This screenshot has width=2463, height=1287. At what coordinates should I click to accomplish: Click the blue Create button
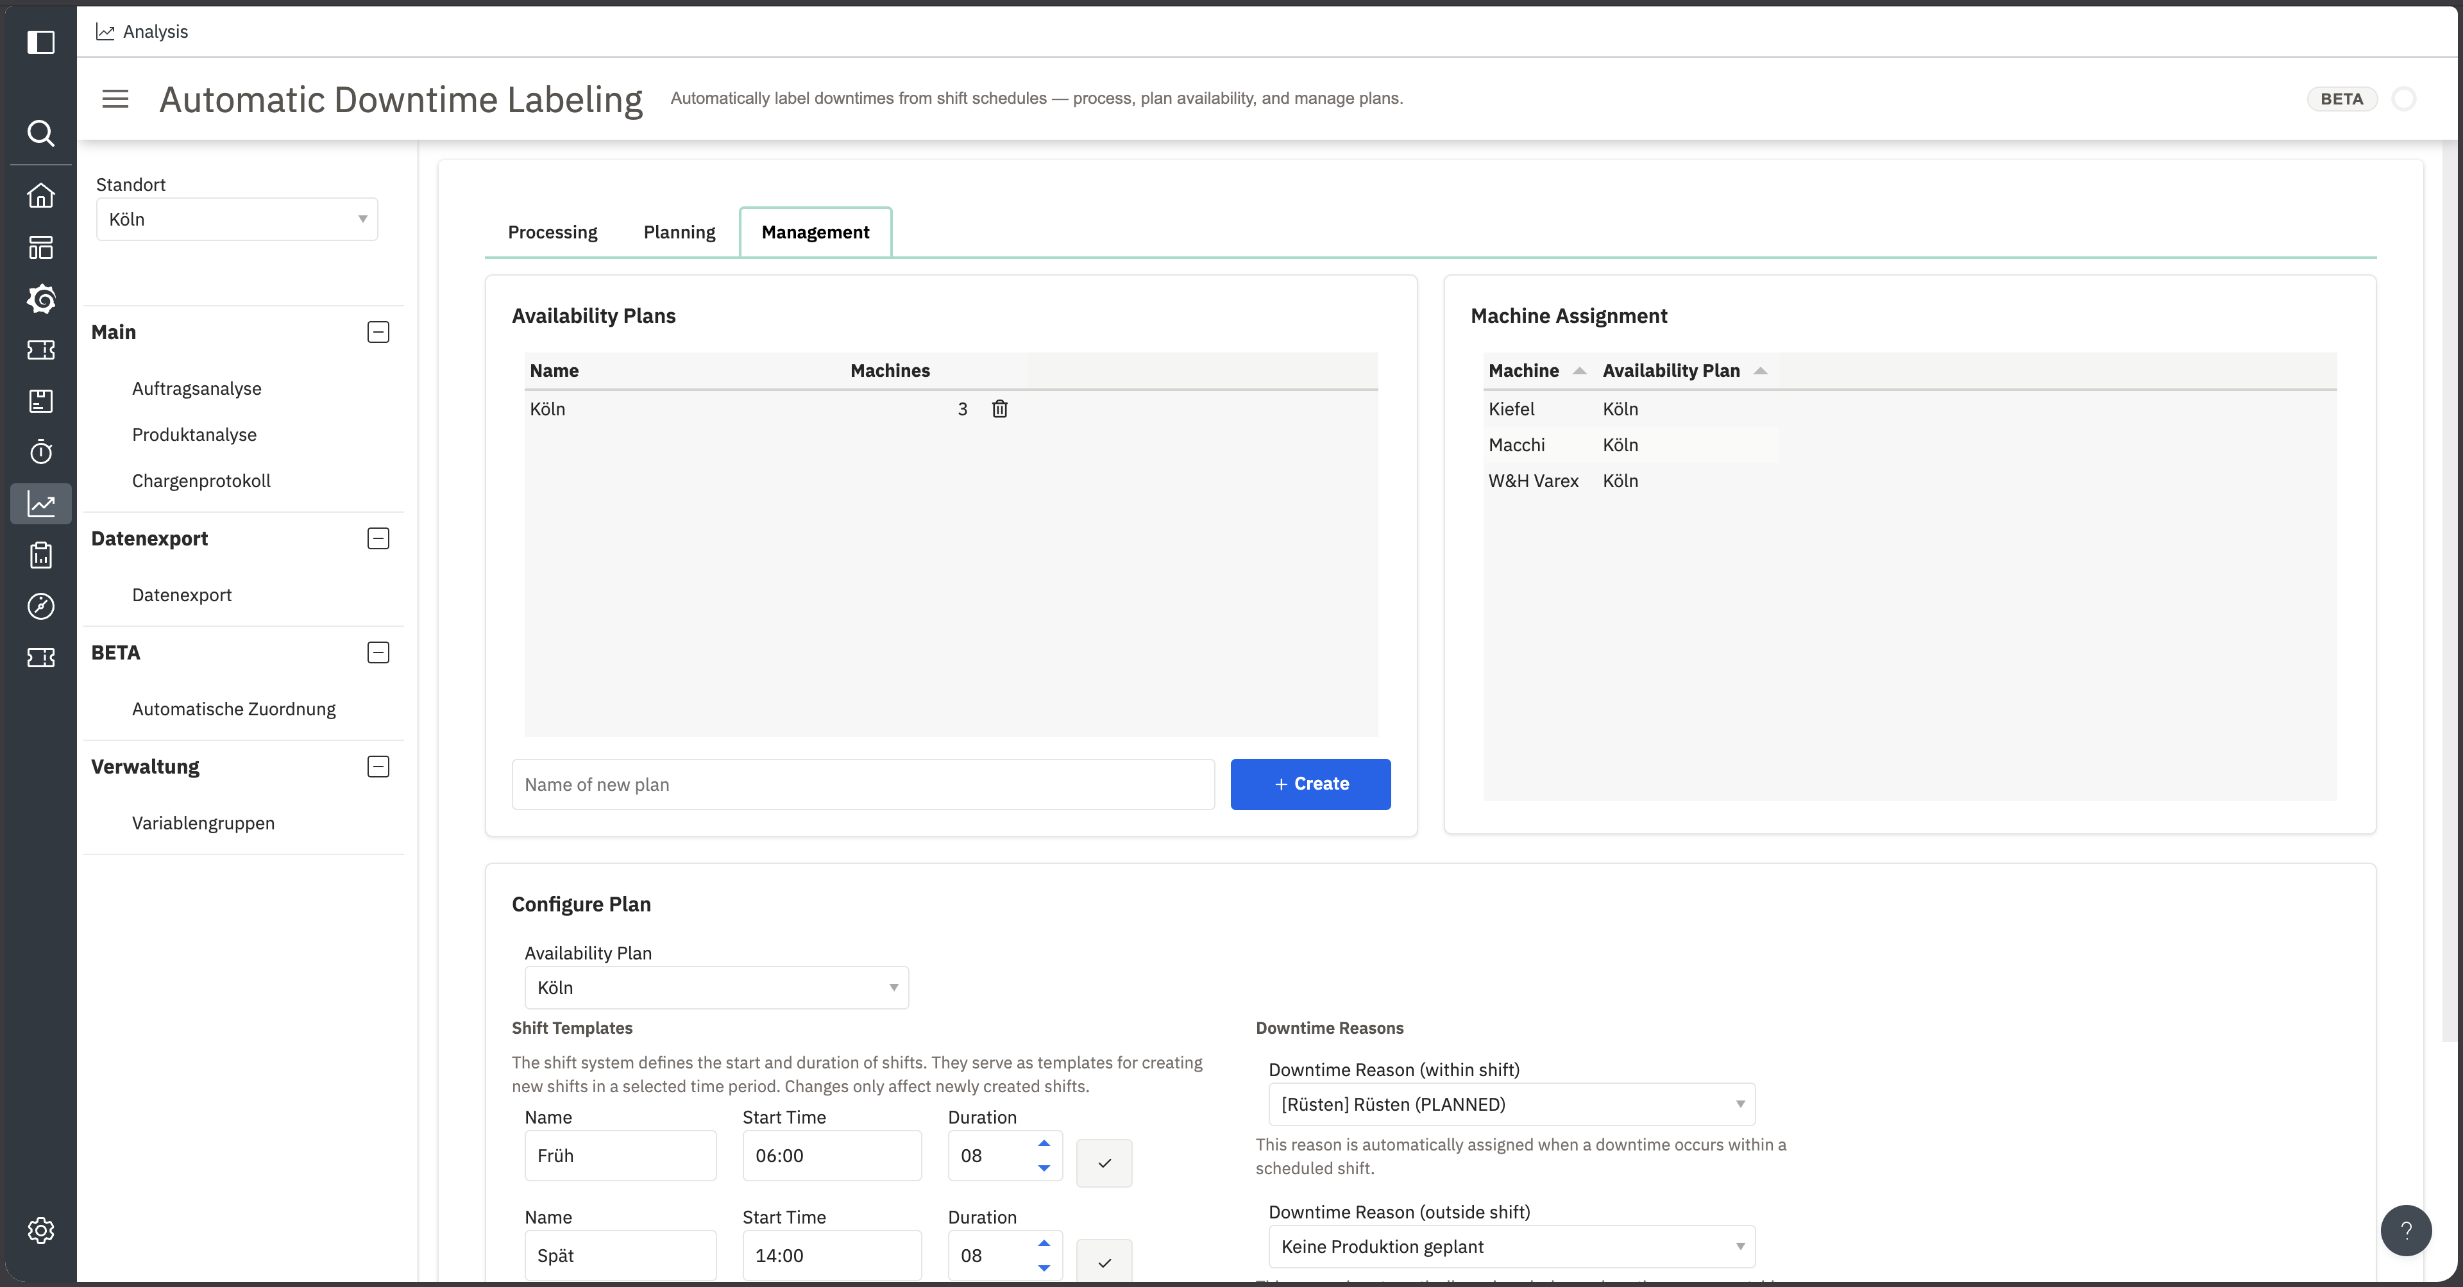[x=1310, y=785]
